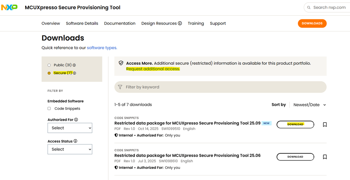Click the info icon next to Access Status
This screenshot has width=350, height=180.
coord(75,141)
